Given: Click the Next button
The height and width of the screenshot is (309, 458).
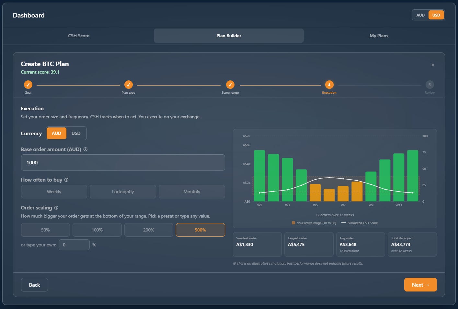Looking at the screenshot, I should click(420, 285).
